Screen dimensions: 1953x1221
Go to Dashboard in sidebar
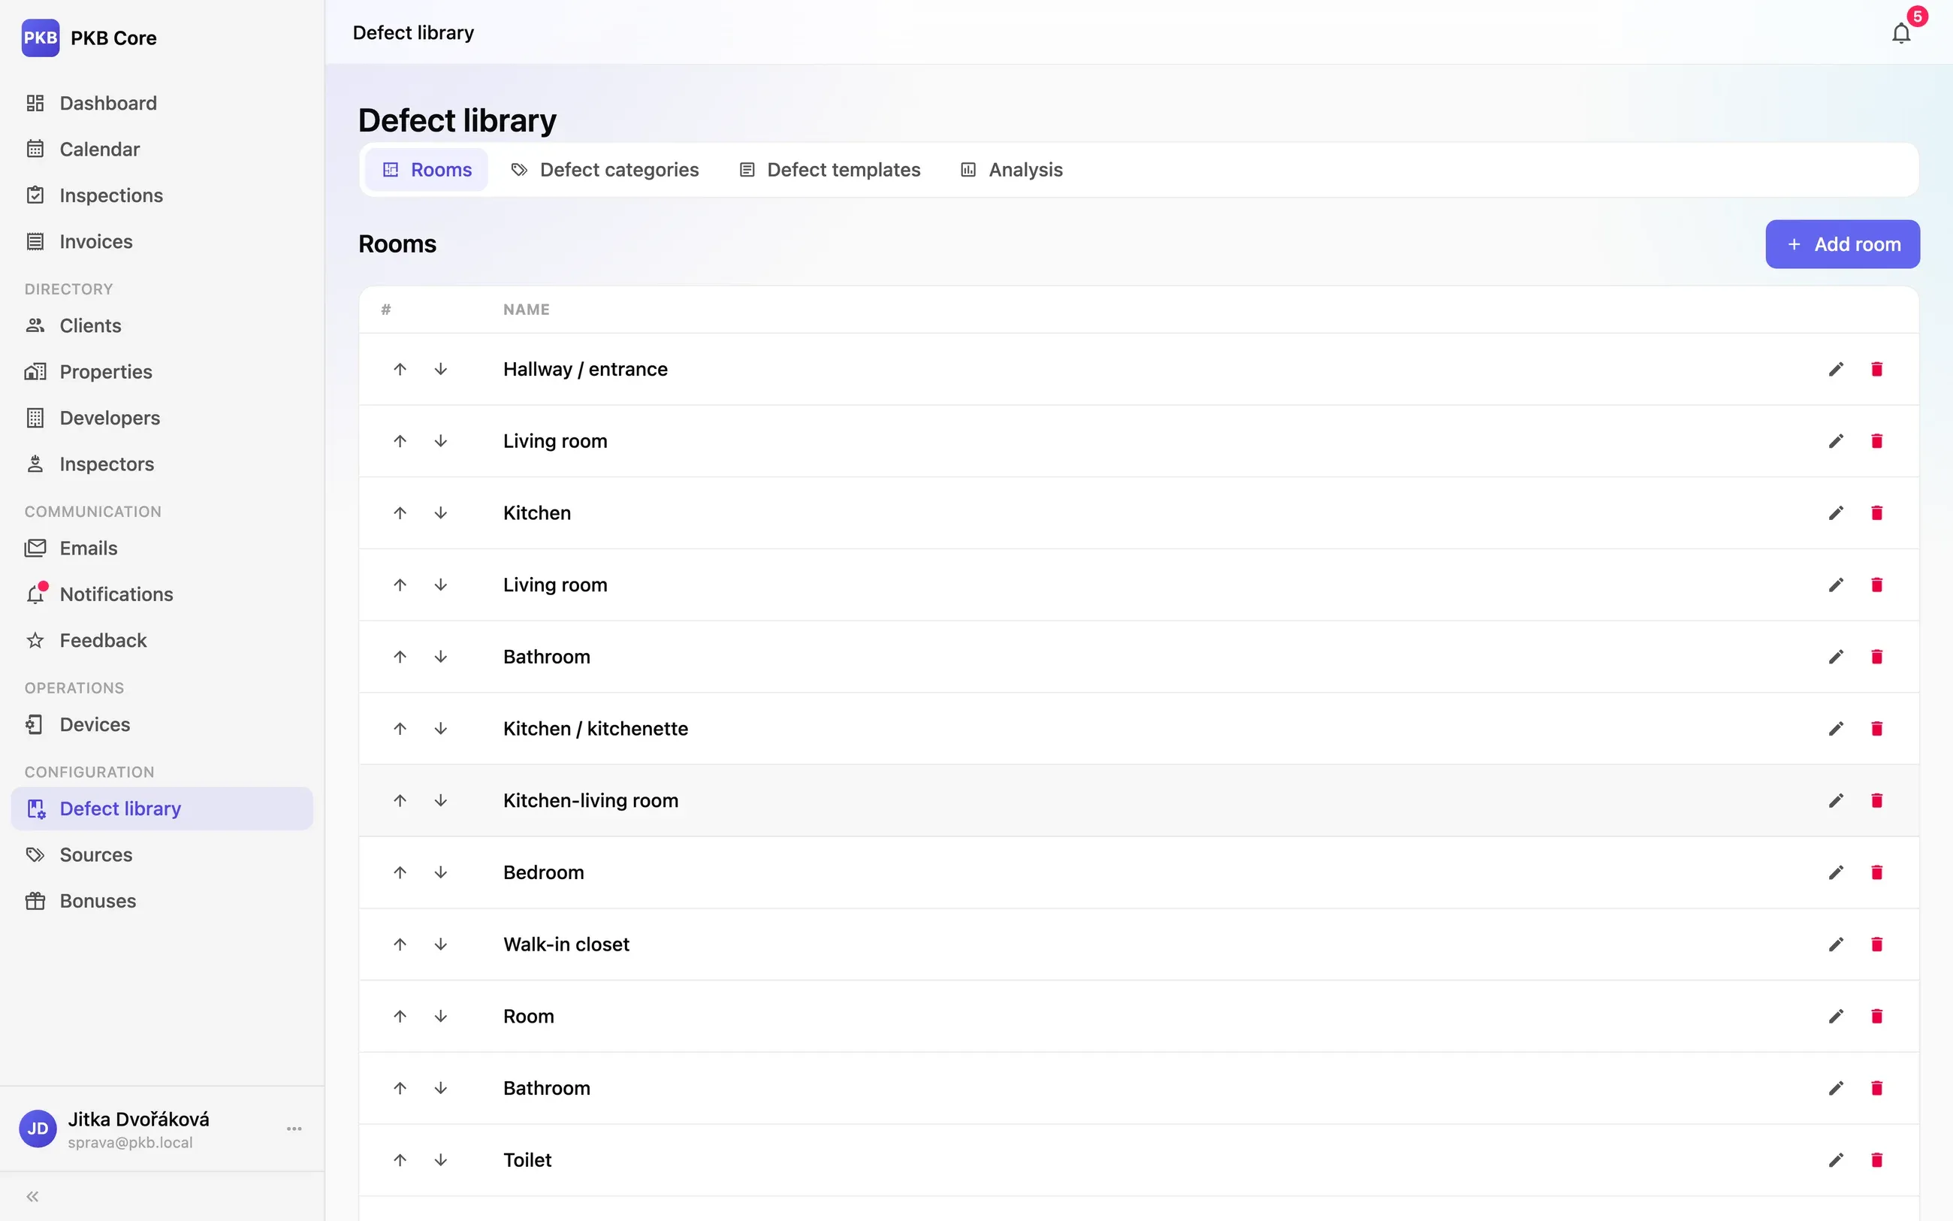point(162,104)
